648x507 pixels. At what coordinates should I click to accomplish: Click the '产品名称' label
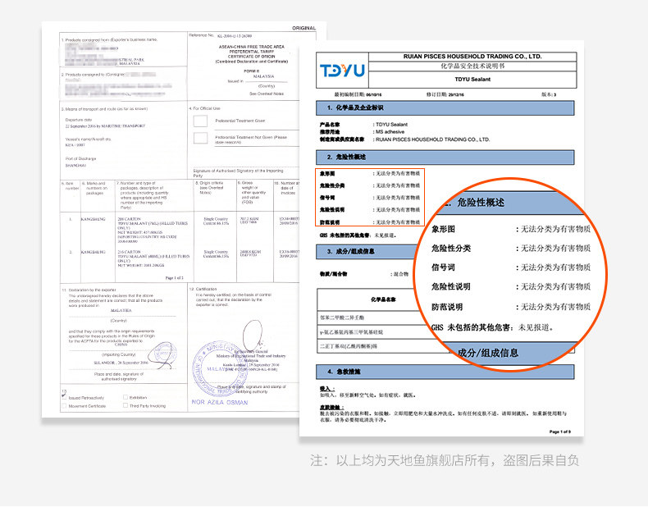point(330,125)
